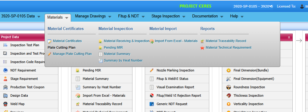The image size is (308, 112).
Task: Open the Documentation menu
Action: tap(208, 16)
